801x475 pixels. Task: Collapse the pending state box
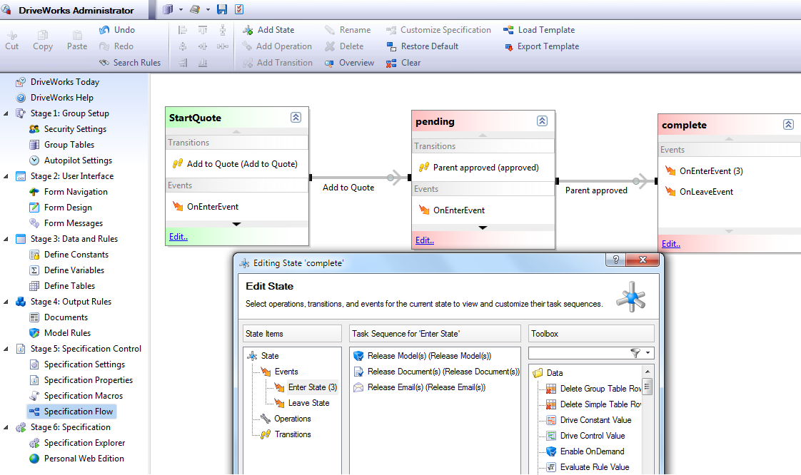pos(542,121)
